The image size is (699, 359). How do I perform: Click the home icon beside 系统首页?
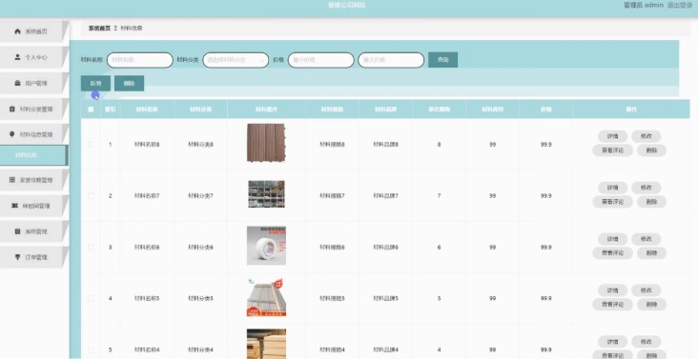pos(17,31)
